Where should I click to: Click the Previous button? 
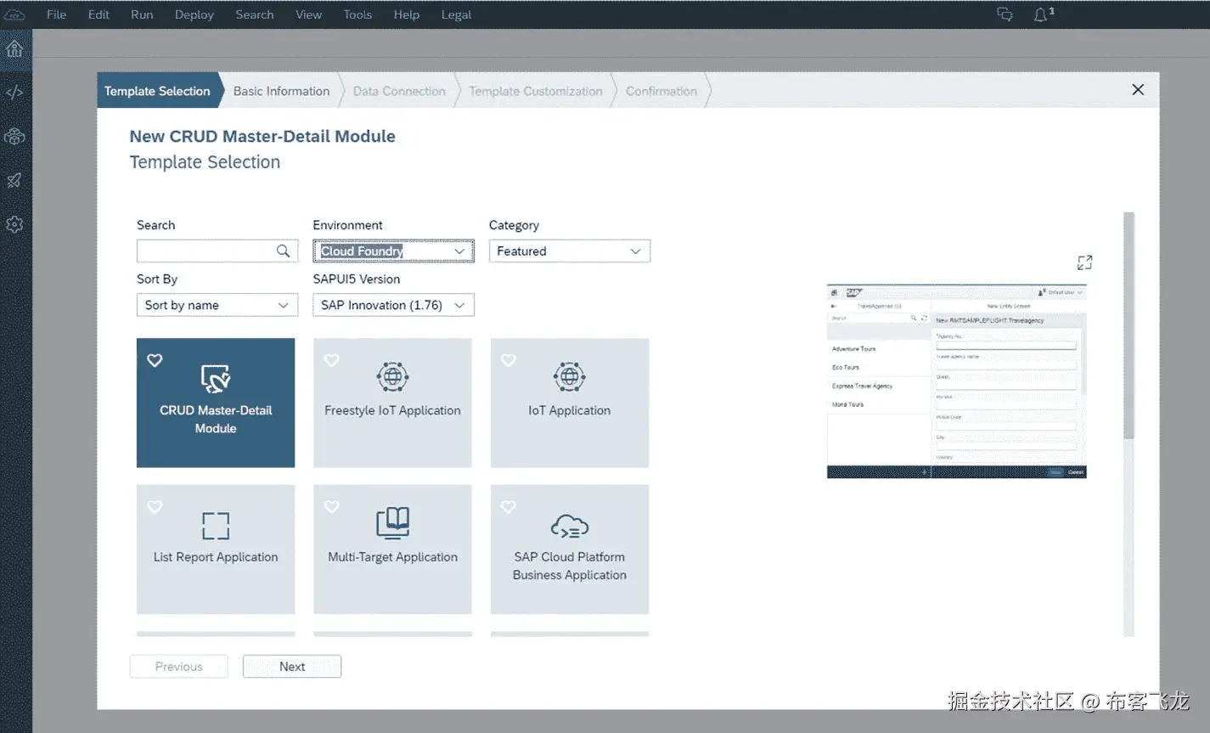pos(178,667)
